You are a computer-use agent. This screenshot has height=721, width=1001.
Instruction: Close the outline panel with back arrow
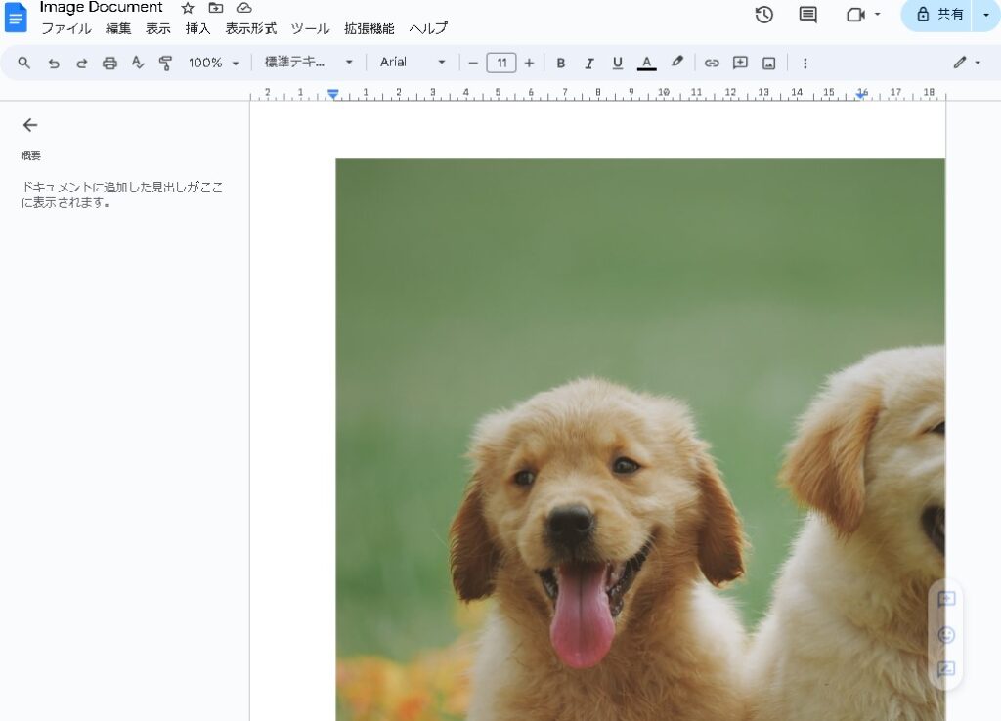click(x=30, y=125)
